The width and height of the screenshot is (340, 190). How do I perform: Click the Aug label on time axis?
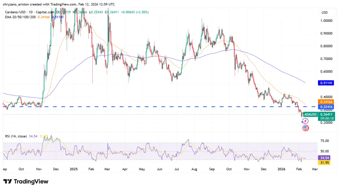pyautogui.click(x=194, y=169)
